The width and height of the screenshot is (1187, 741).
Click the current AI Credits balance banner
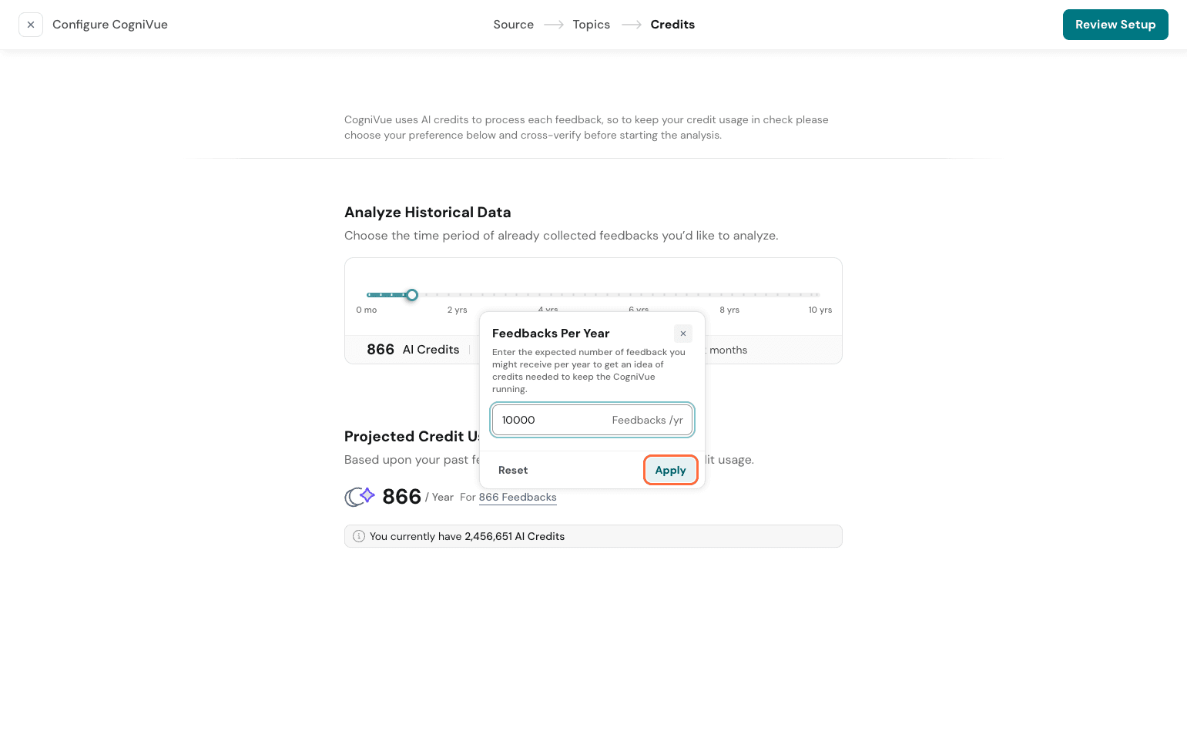[592, 536]
